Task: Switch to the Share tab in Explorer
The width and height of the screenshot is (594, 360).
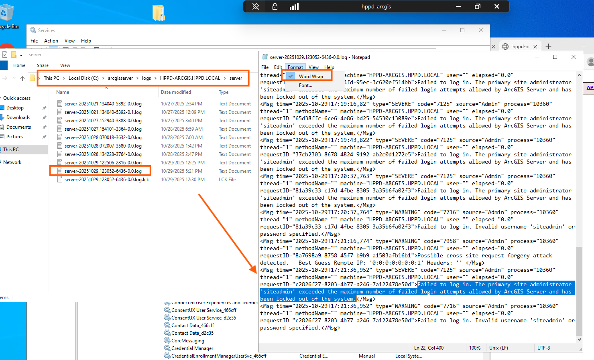Action: pos(43,65)
